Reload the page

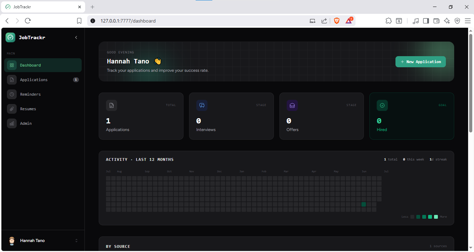pyautogui.click(x=28, y=21)
